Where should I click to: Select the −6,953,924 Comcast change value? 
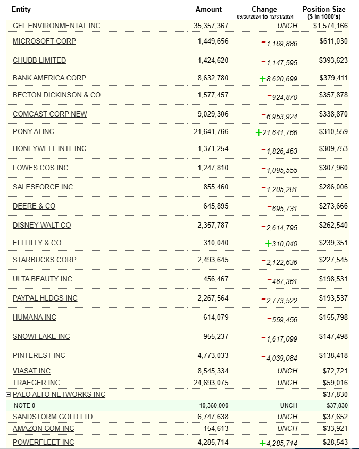tap(279, 117)
